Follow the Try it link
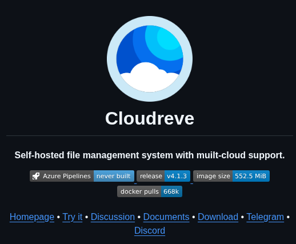Viewport: 296px width, 244px height. click(x=73, y=217)
